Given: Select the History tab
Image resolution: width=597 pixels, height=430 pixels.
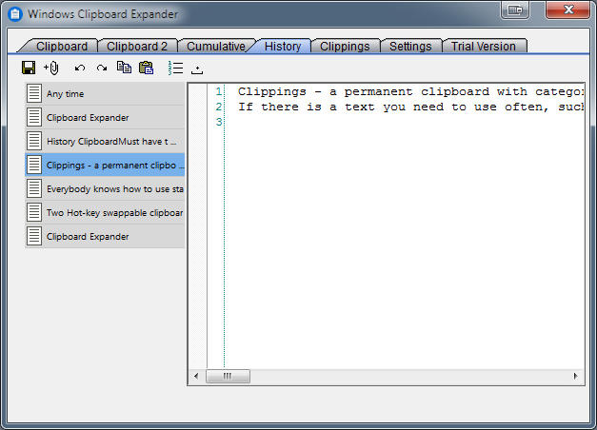Looking at the screenshot, I should (283, 46).
